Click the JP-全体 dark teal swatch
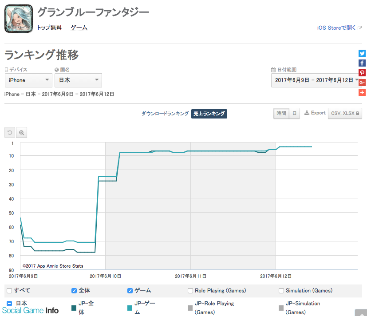This screenshot has height=316, width=367. (74, 308)
